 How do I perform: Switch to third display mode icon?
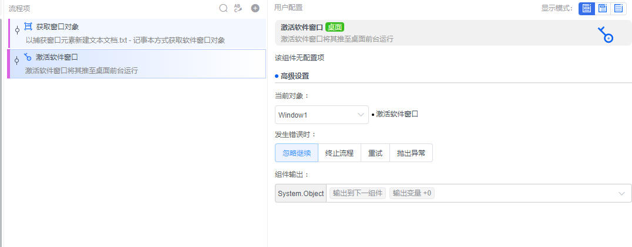618,8
